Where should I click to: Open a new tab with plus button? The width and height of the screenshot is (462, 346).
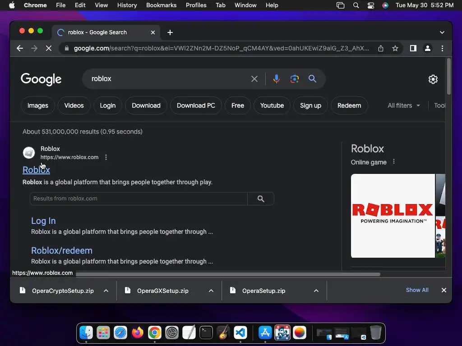tap(170, 32)
